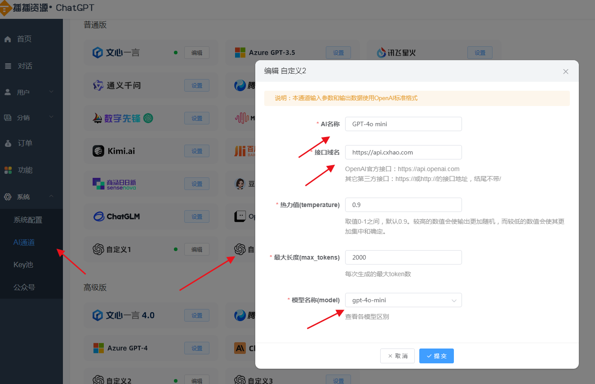
Task: Click 编辑 on the 文心一言 card
Action: (x=197, y=53)
